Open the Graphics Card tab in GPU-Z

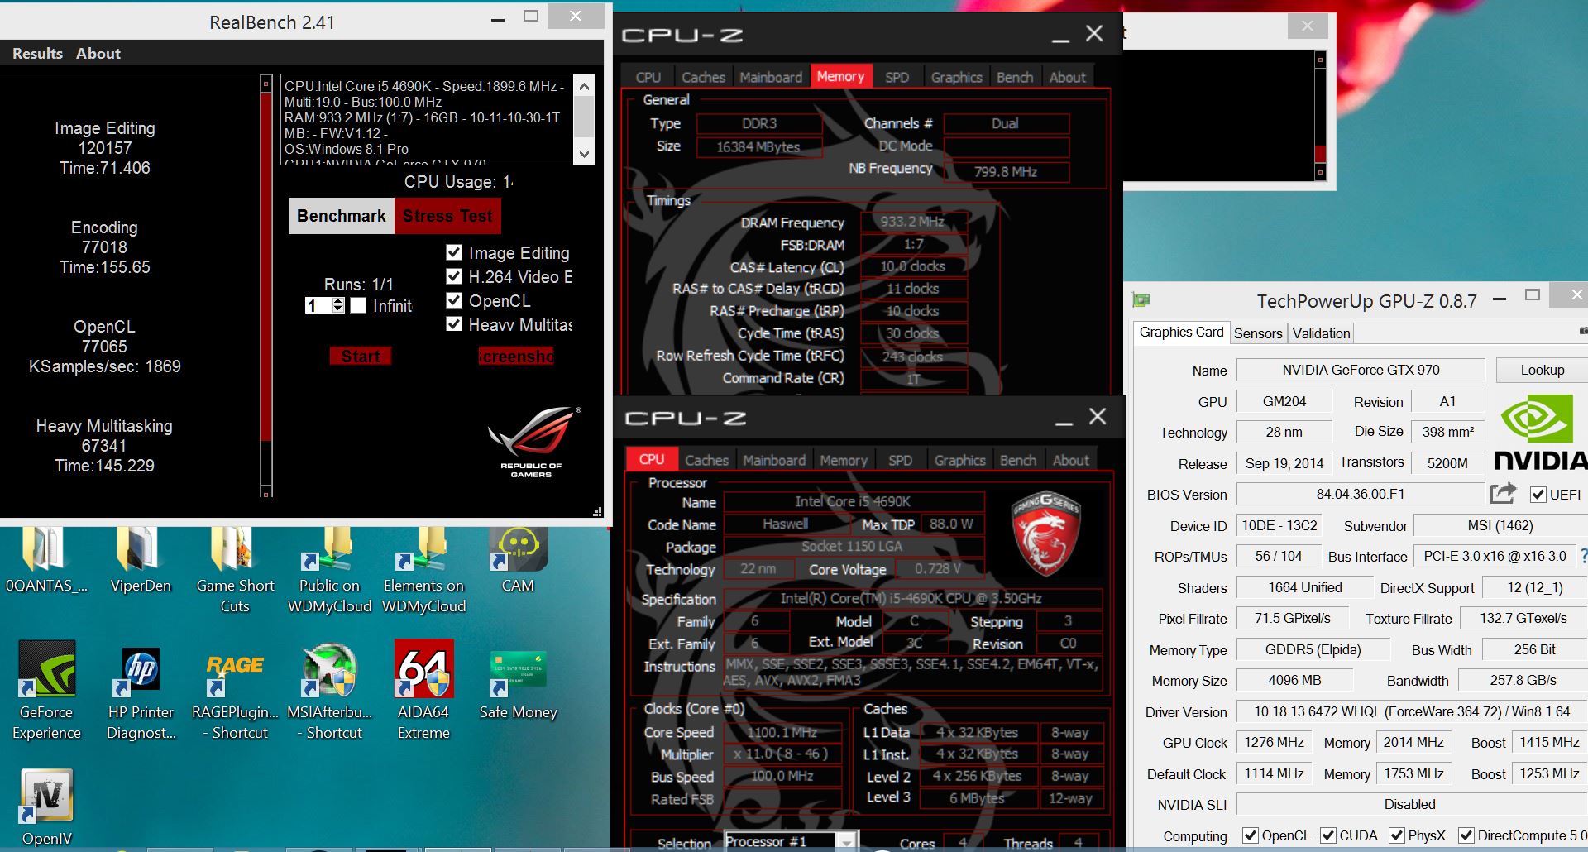click(1181, 332)
